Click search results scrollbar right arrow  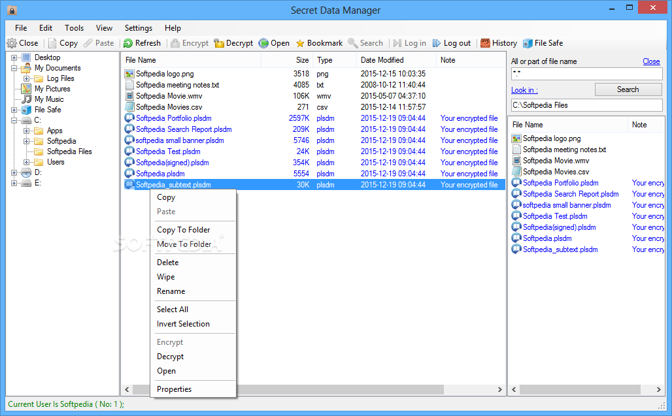coord(659,389)
